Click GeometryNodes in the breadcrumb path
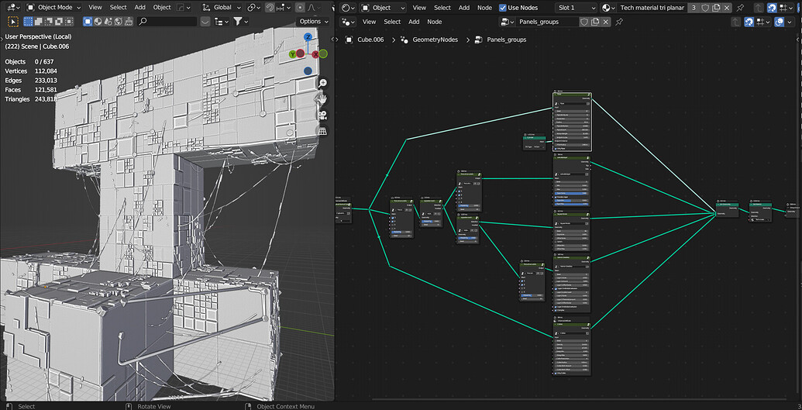Screen dimensions: 802x410 (x=435, y=40)
